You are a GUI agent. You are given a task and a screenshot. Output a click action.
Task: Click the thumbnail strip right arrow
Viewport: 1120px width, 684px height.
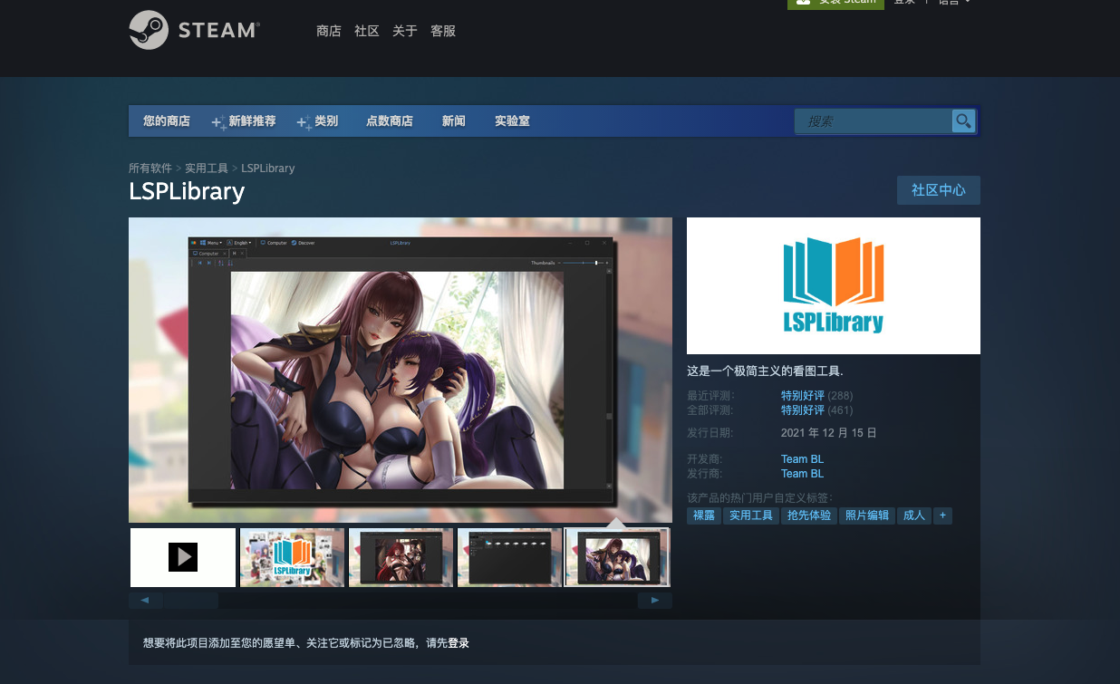pos(655,600)
